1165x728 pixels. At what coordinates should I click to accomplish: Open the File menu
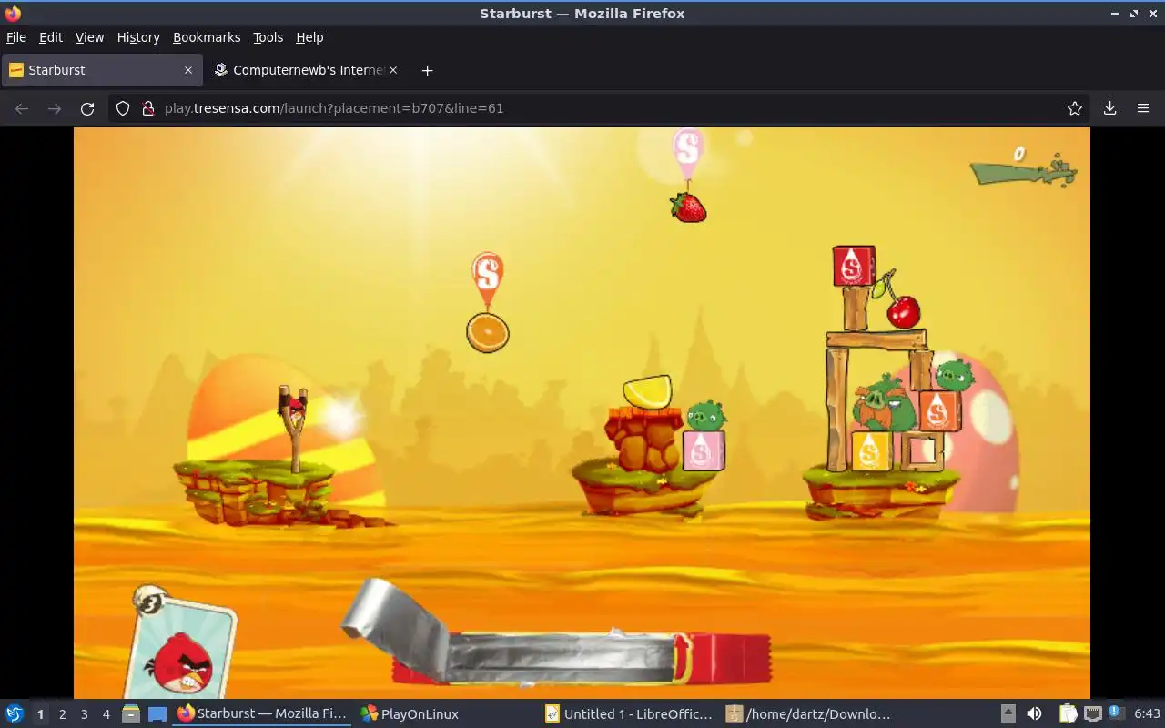(16, 37)
